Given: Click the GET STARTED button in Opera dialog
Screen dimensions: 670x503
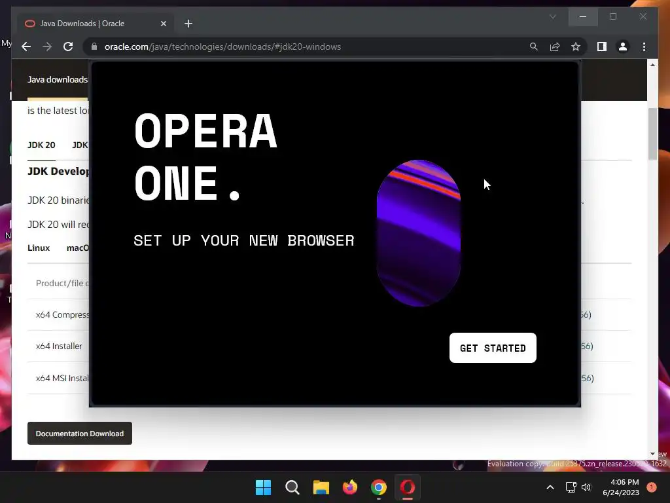Looking at the screenshot, I should (493, 348).
